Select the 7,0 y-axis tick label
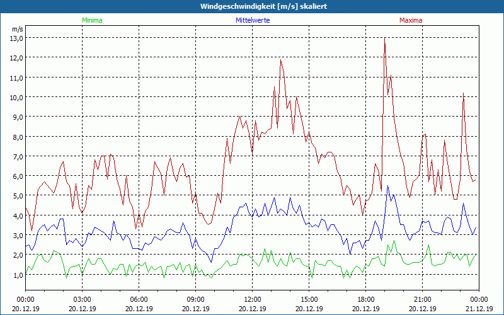504x315 pixels. coord(16,156)
